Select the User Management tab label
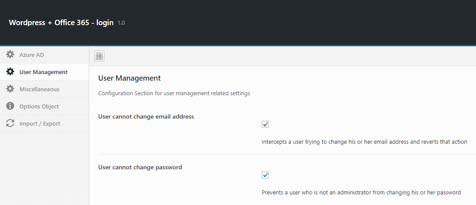The height and width of the screenshot is (205, 476). coord(43,72)
